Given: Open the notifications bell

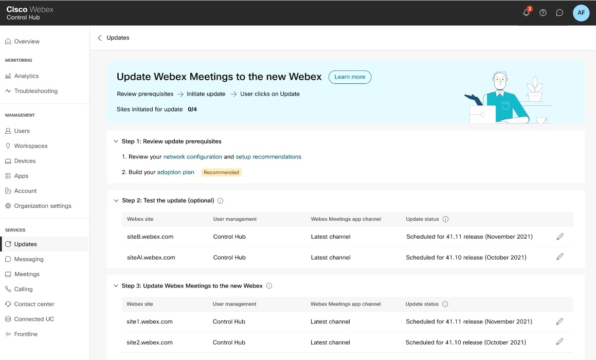Looking at the screenshot, I should tap(526, 12).
